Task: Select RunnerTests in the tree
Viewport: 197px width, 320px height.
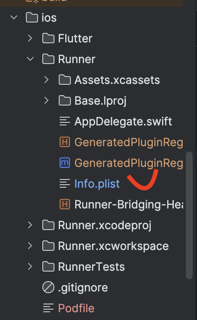Action: [x=91, y=267]
